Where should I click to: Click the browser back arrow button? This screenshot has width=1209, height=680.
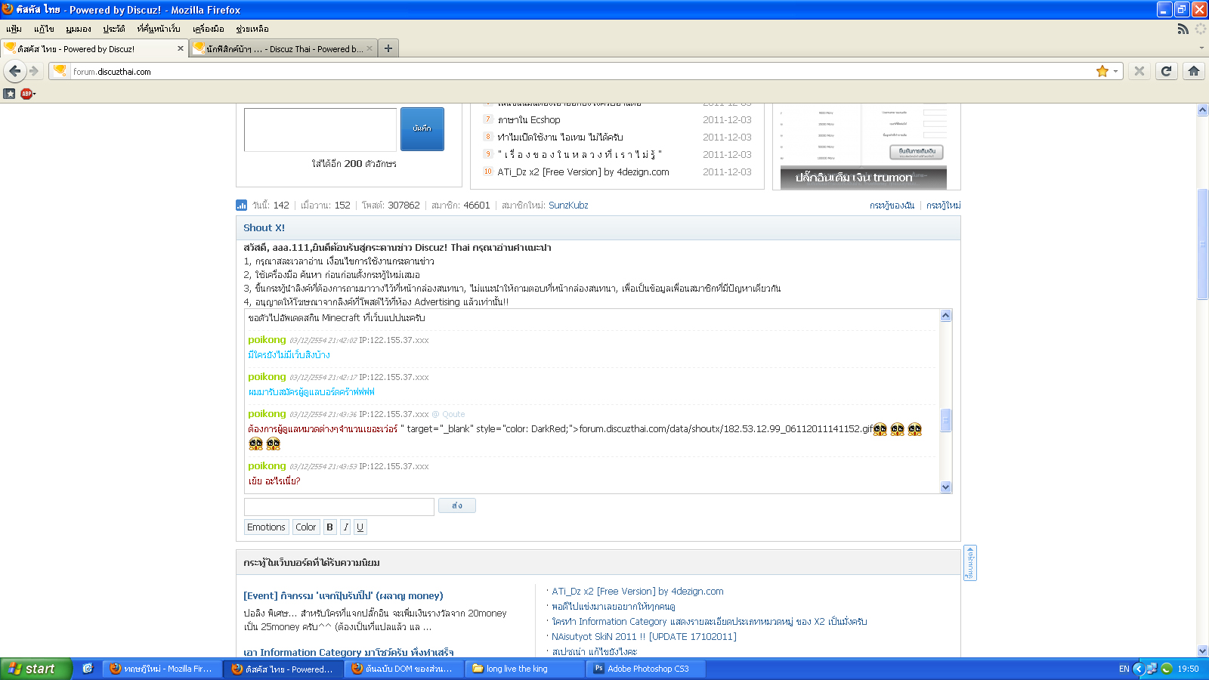click(15, 71)
